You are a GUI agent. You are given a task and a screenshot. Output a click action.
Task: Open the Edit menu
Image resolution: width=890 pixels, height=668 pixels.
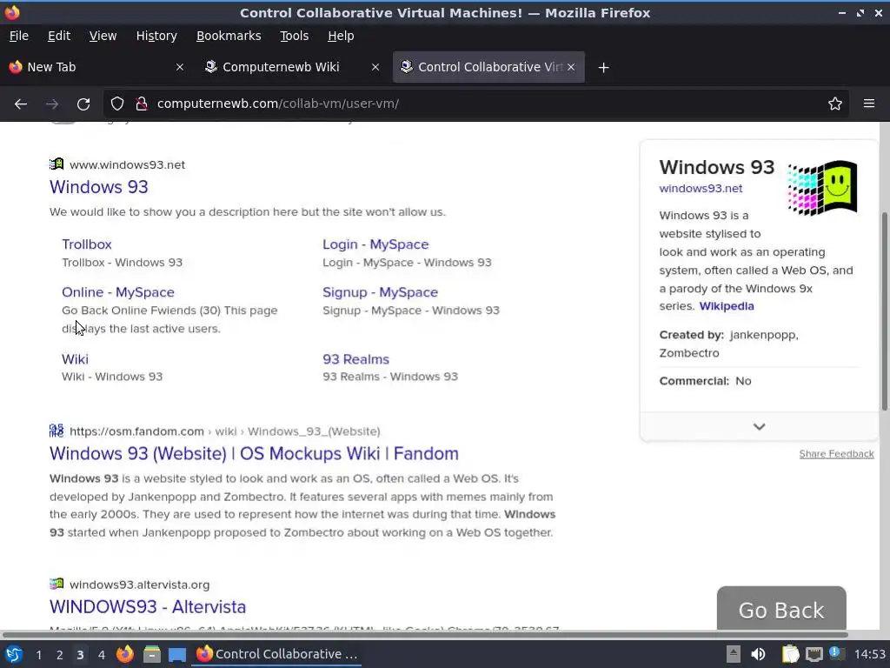coord(59,36)
